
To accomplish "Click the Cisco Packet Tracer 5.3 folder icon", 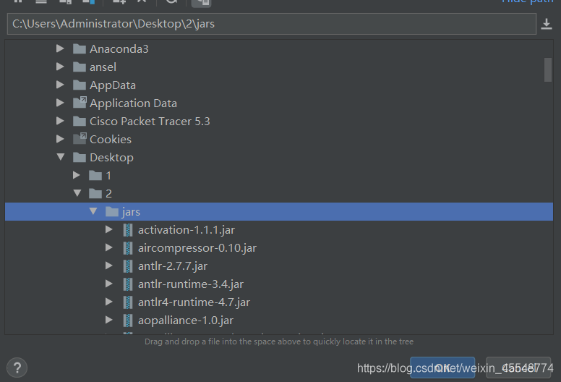I will pos(79,122).
